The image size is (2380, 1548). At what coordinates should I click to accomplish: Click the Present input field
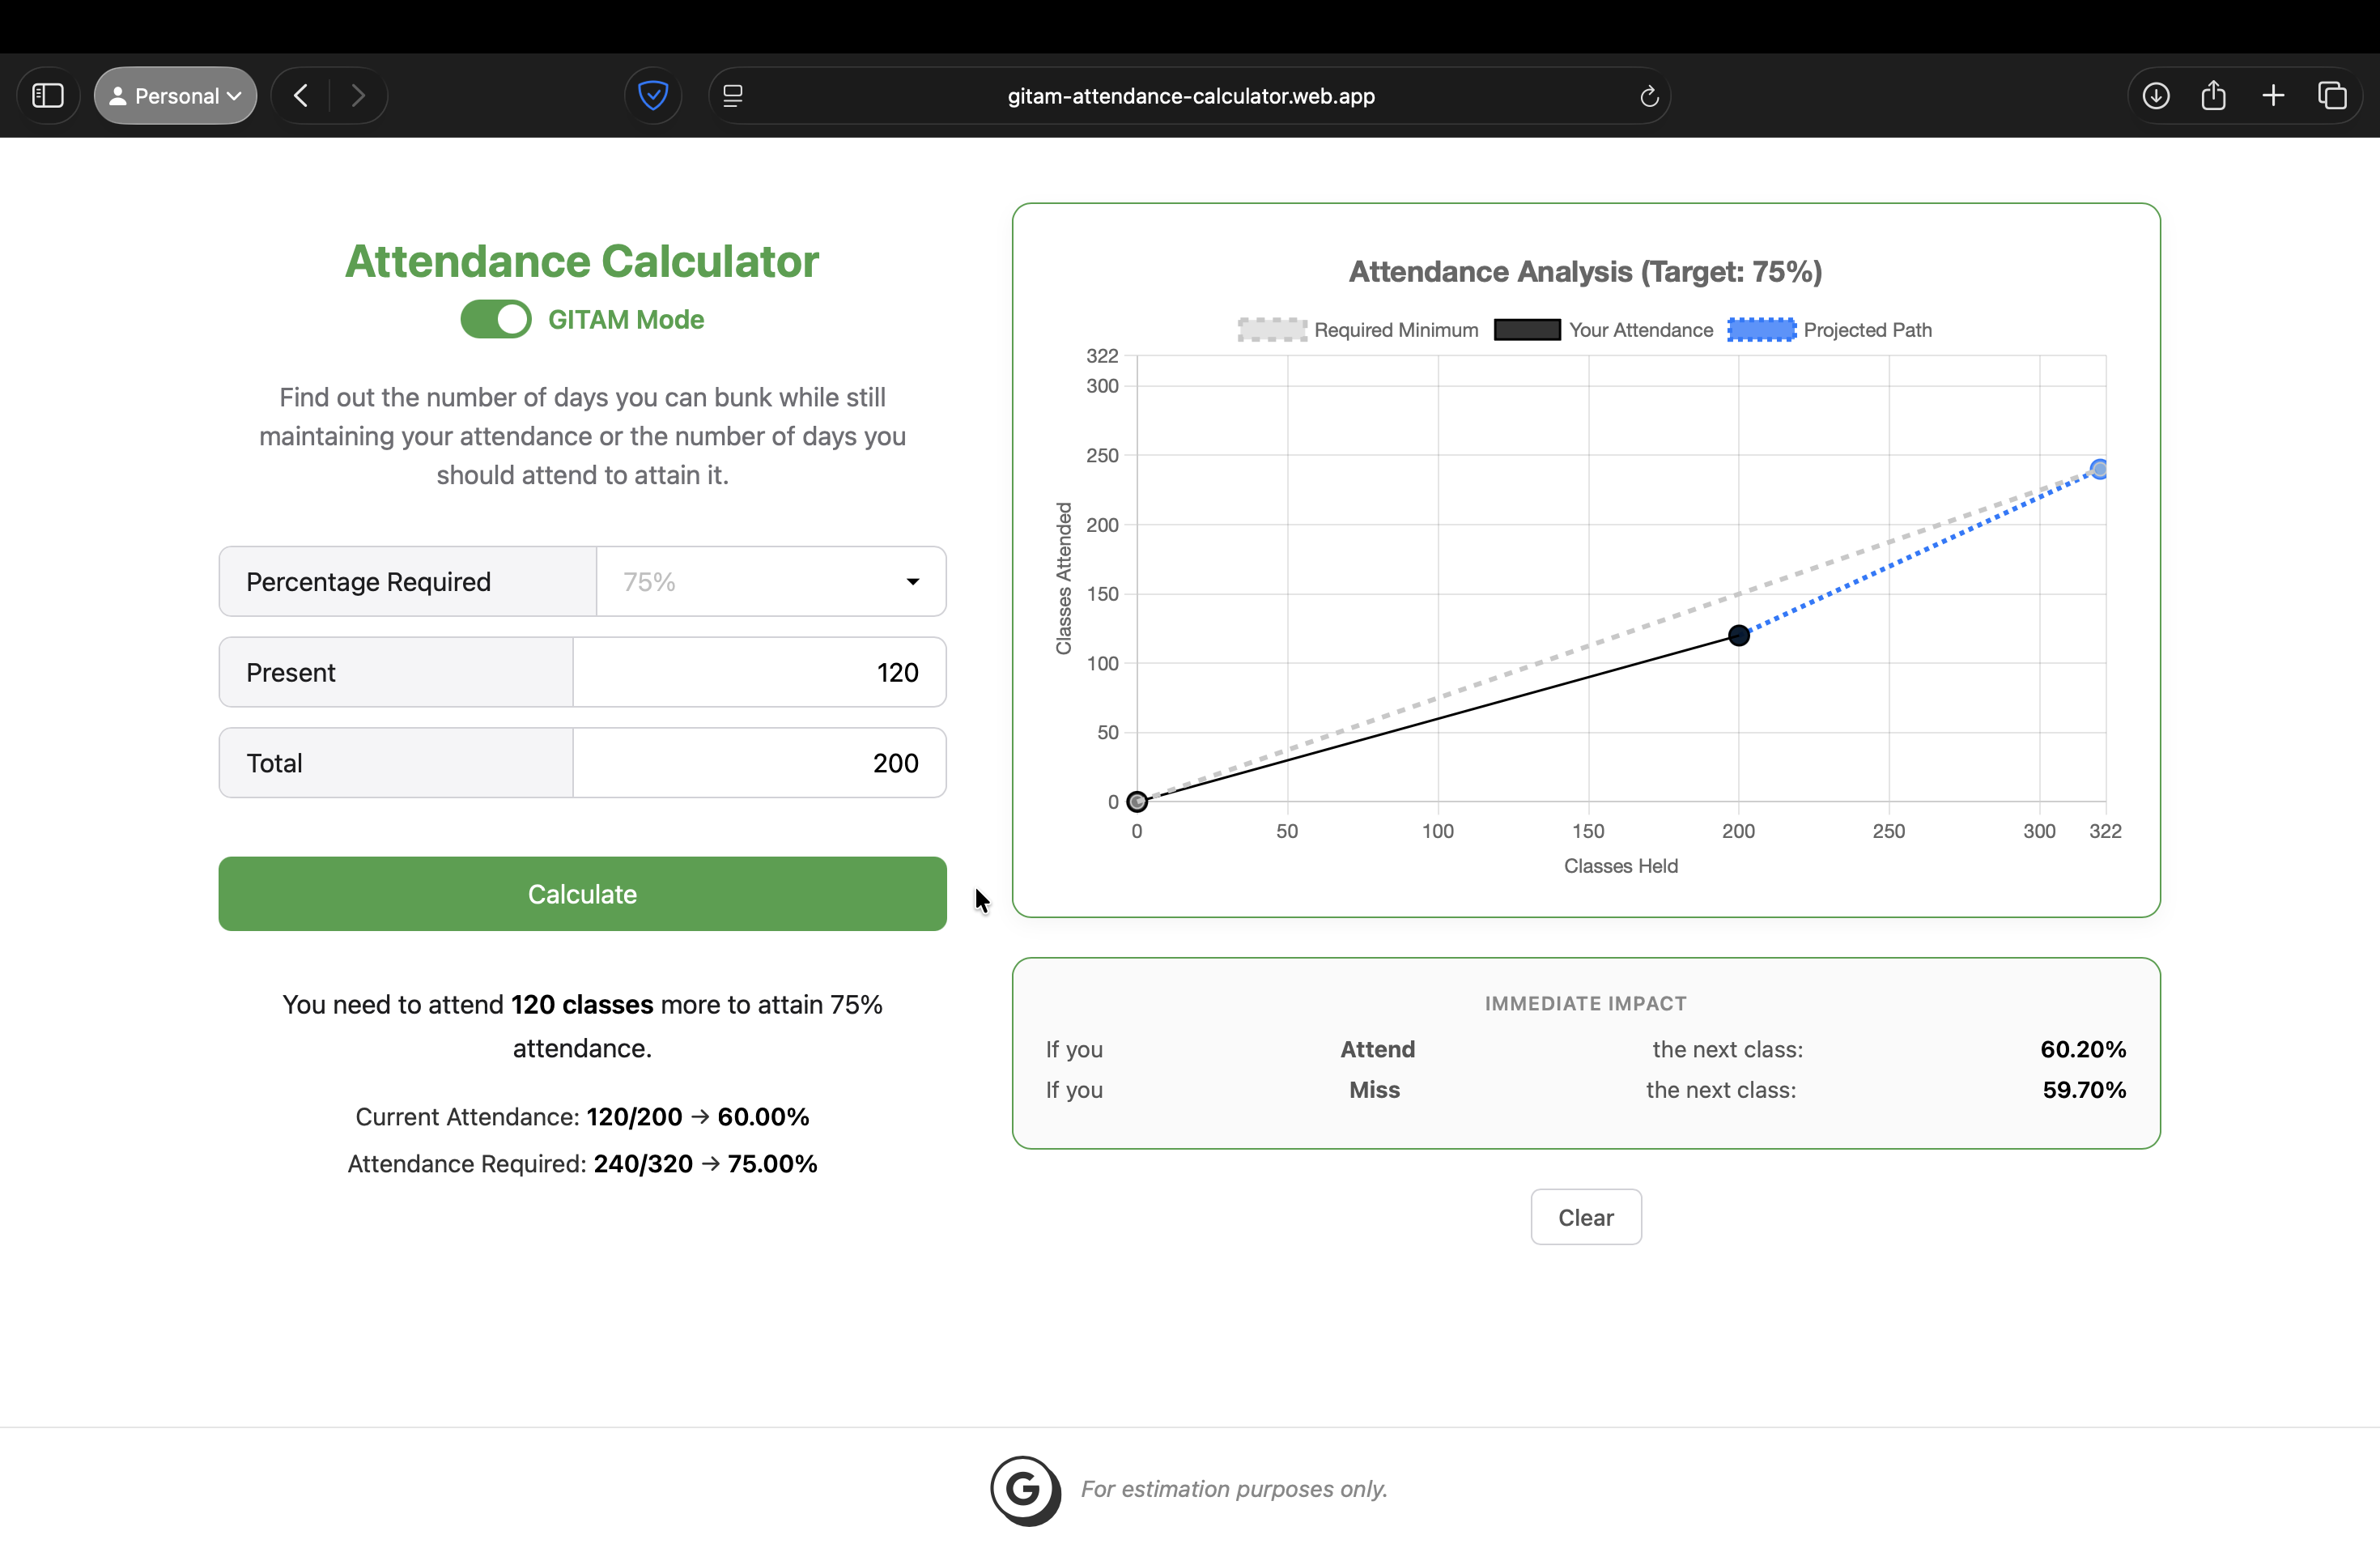[x=759, y=672]
